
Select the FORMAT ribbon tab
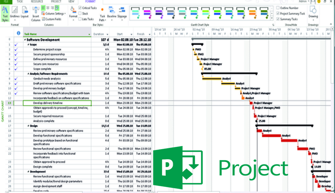(90, 2)
